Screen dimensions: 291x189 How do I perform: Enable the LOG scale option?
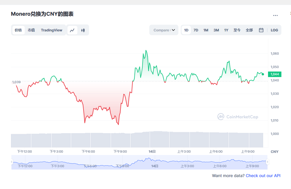(274, 30)
